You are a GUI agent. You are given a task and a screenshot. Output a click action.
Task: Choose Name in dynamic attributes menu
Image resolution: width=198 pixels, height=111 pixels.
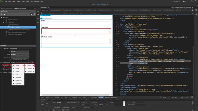pos(18,68)
